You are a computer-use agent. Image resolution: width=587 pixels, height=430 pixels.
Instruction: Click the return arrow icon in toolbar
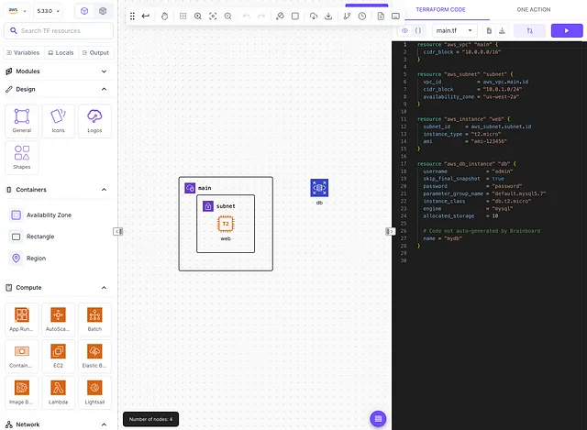click(146, 17)
